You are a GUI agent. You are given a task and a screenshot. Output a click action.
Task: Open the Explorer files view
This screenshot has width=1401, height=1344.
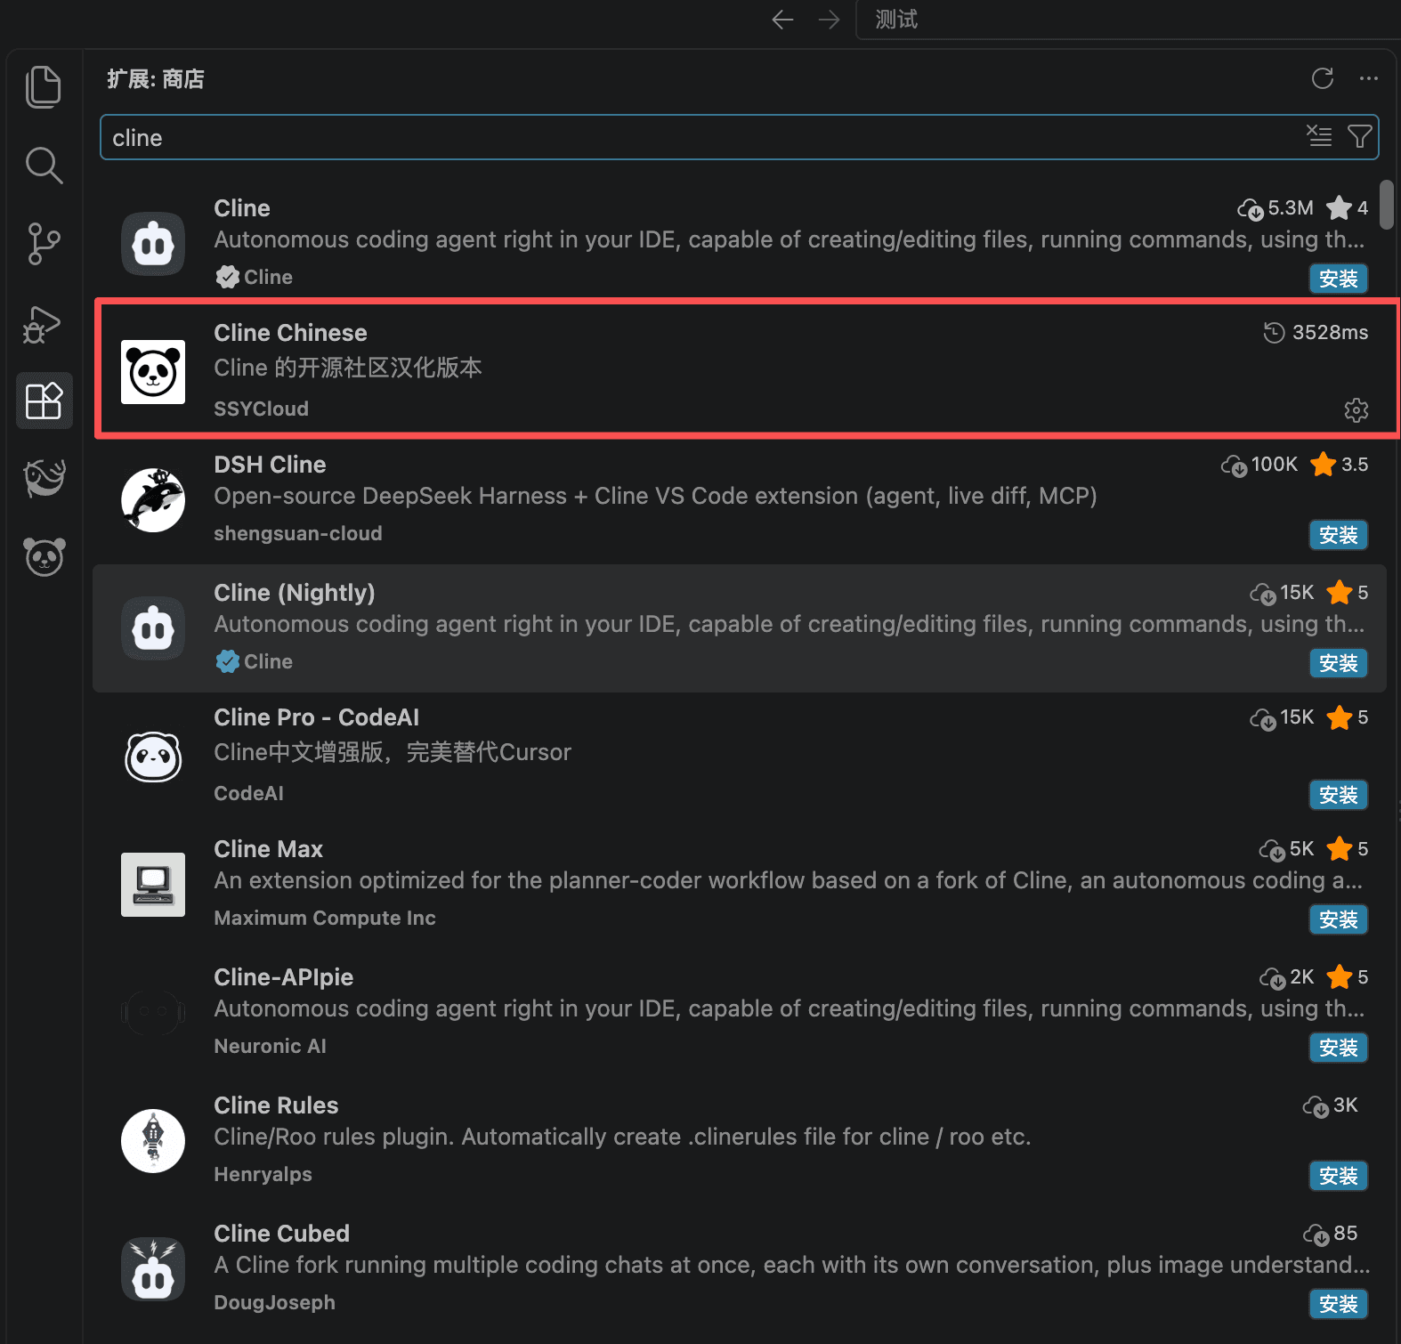pyautogui.click(x=44, y=86)
